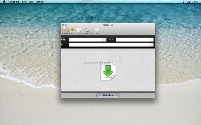Click the N°2 input field

pyautogui.click(x=133, y=39)
